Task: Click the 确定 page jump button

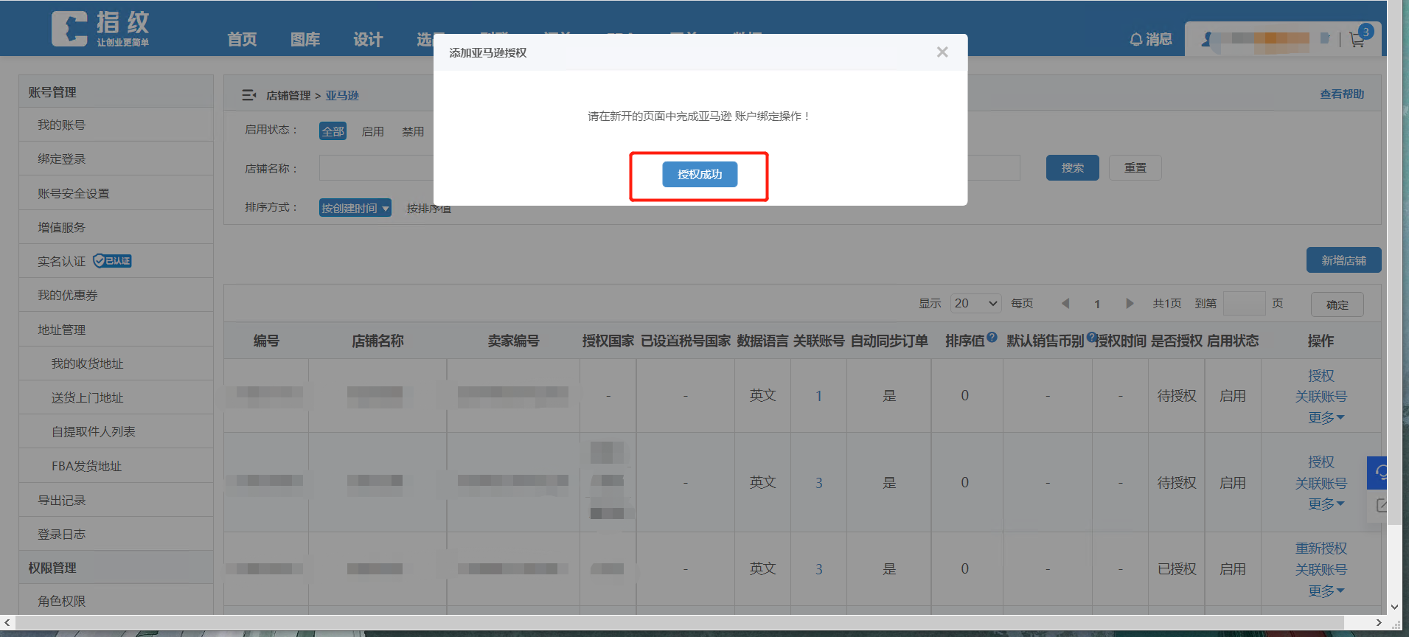Action: [1337, 304]
